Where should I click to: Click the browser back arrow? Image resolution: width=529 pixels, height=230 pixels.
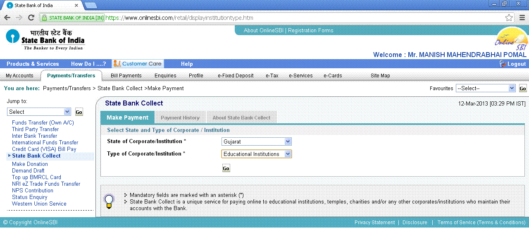7,18
